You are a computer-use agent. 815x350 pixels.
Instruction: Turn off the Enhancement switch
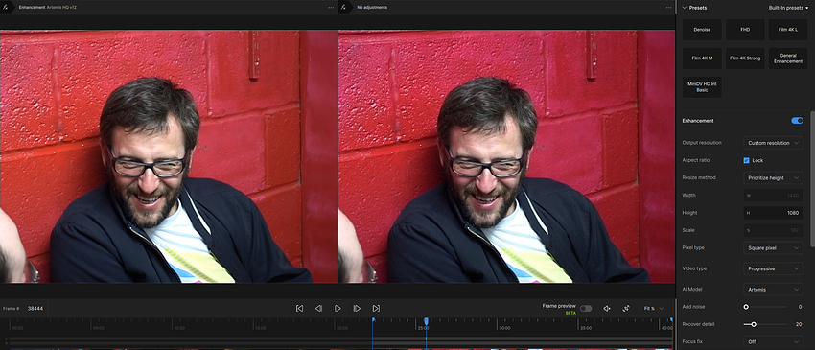click(797, 121)
